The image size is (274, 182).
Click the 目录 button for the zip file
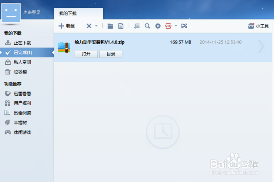click(x=111, y=54)
